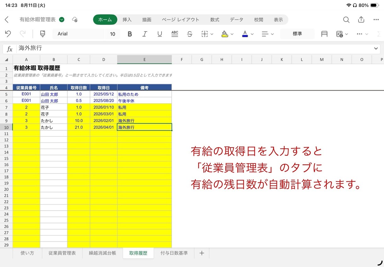Open the ABC font style icon
384x267 pixels.
click(x=175, y=34)
